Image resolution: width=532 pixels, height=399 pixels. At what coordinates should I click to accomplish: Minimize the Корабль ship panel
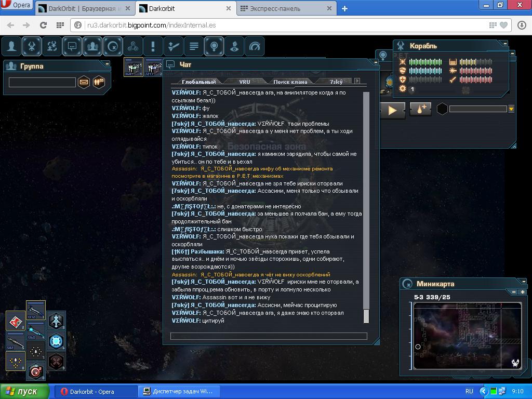tap(505, 44)
